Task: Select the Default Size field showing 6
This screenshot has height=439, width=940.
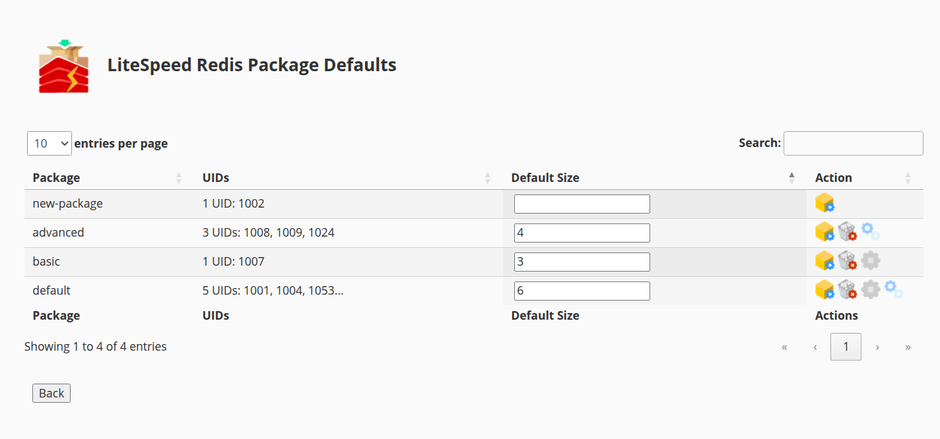Action: point(582,290)
